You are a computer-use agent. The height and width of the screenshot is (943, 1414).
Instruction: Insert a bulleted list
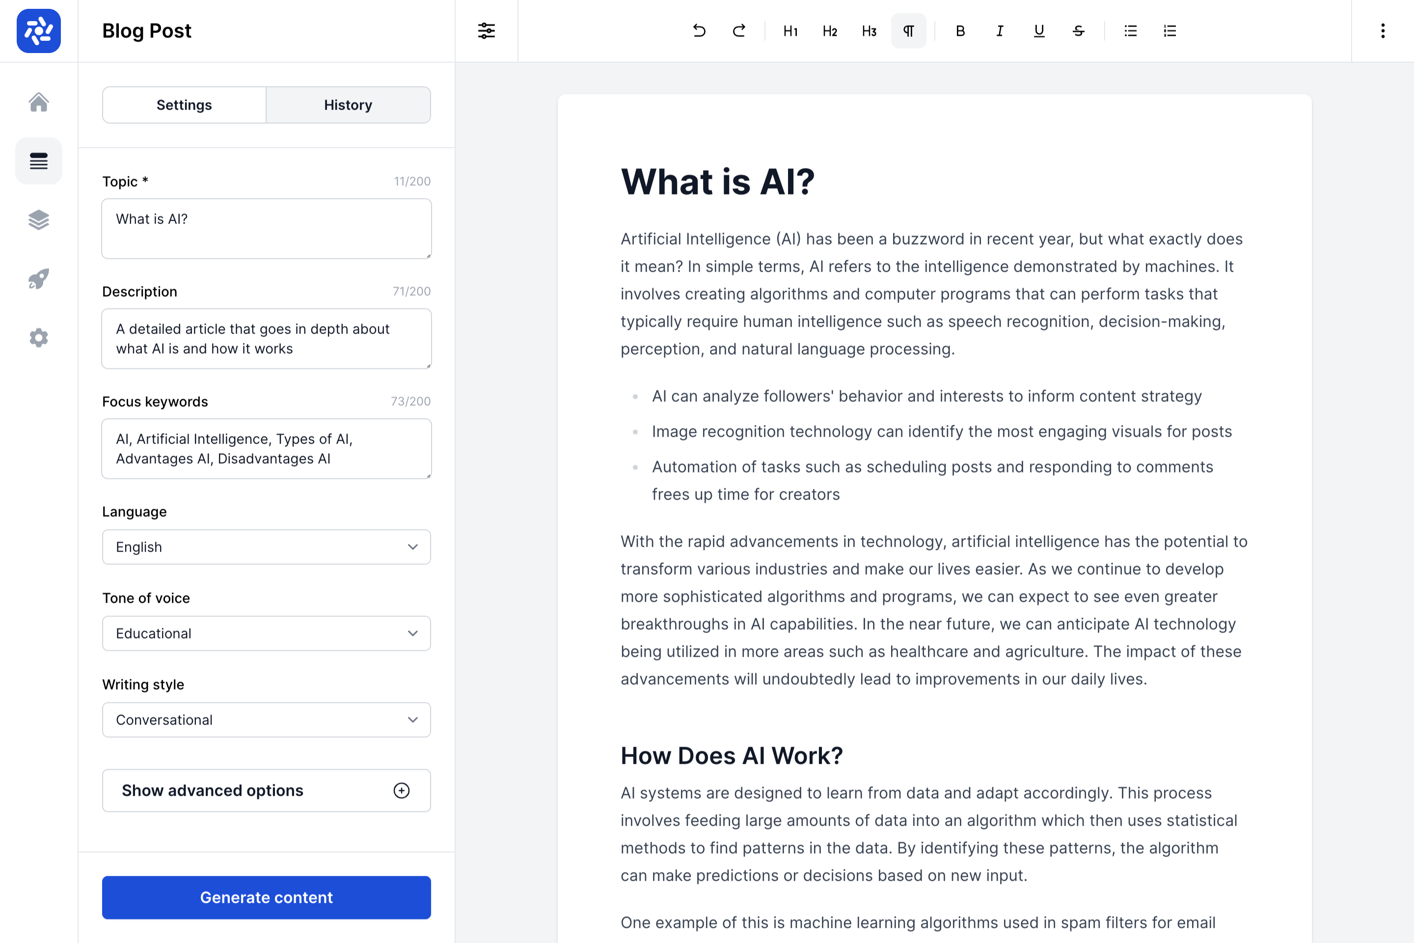coord(1130,30)
